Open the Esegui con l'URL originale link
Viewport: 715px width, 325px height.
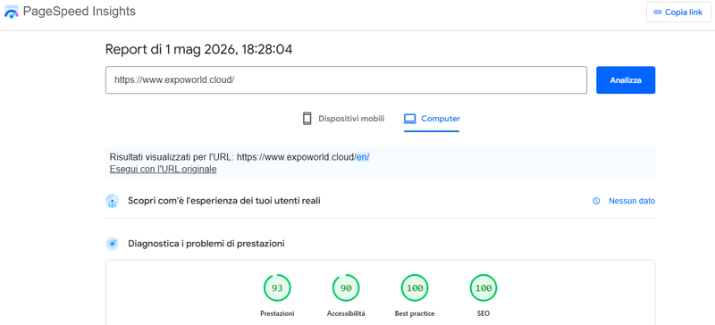point(163,169)
